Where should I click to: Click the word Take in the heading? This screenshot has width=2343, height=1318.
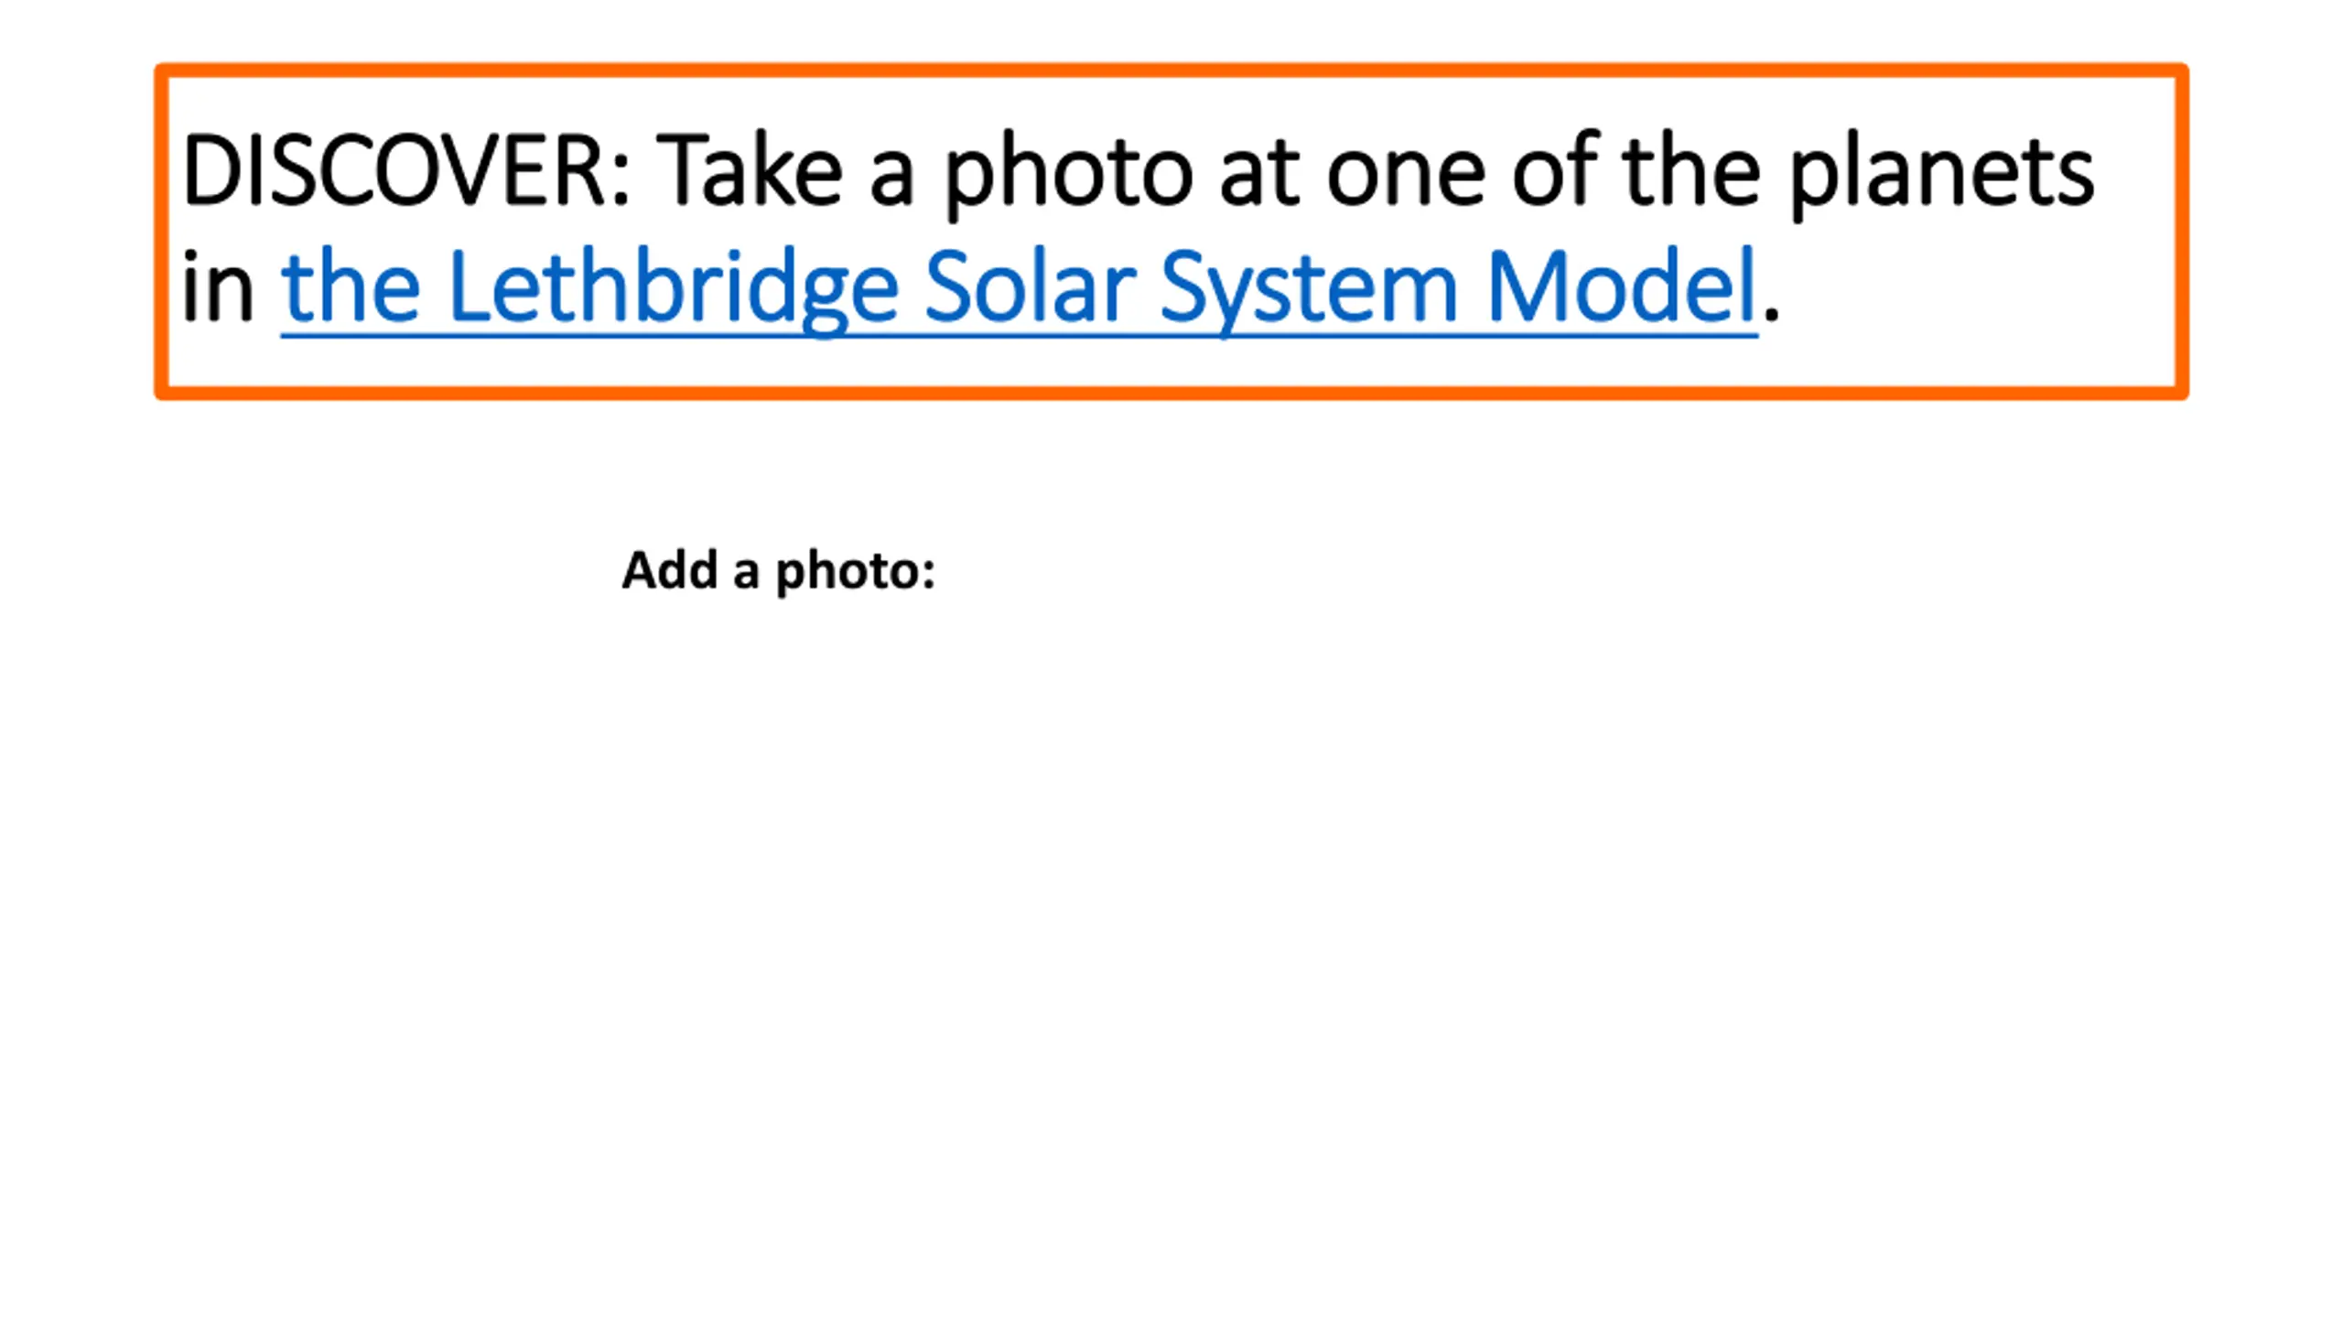coord(750,171)
